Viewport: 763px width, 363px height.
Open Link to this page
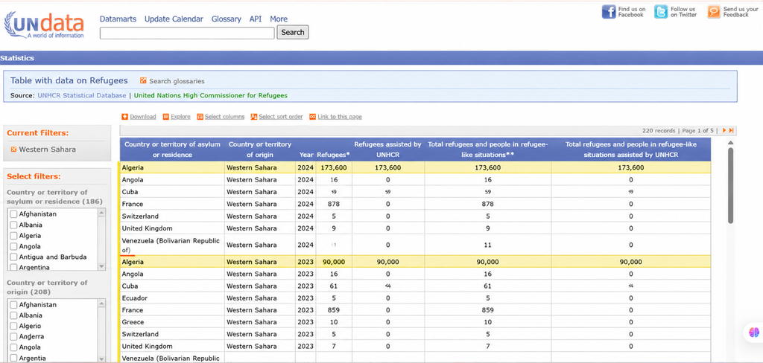click(340, 117)
